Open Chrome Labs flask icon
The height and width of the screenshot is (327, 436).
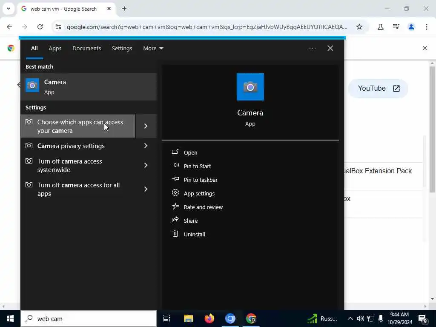pos(380,27)
